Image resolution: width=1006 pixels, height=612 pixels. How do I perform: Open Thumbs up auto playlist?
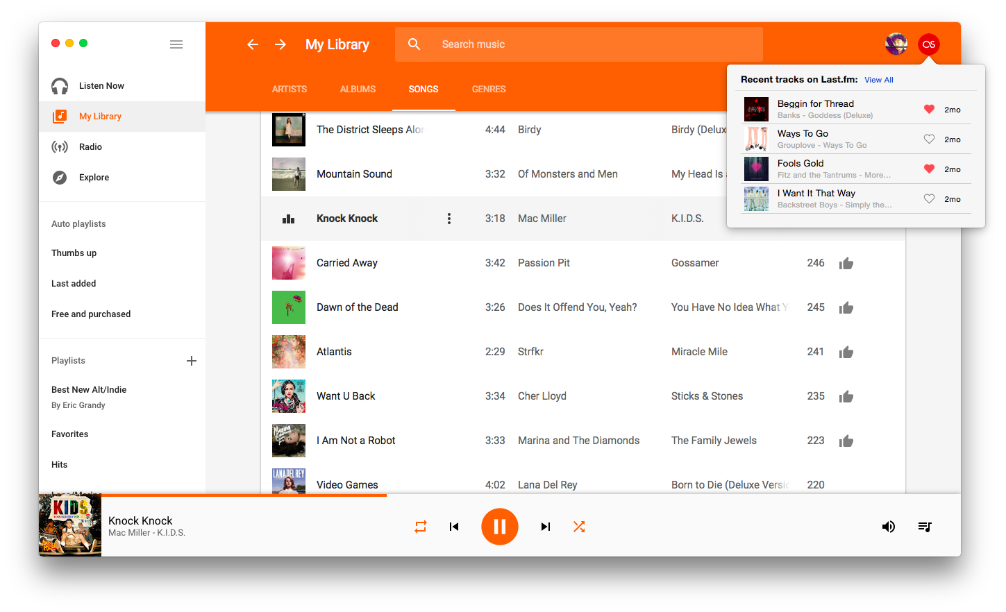(74, 253)
